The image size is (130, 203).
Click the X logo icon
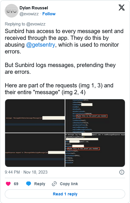coord(122,8)
